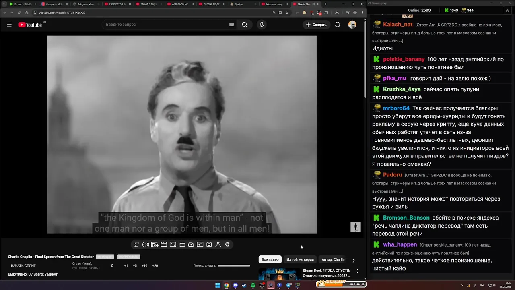Adjust the Громк. алерта volume slider
This screenshot has height=290, width=515.
[234, 266]
